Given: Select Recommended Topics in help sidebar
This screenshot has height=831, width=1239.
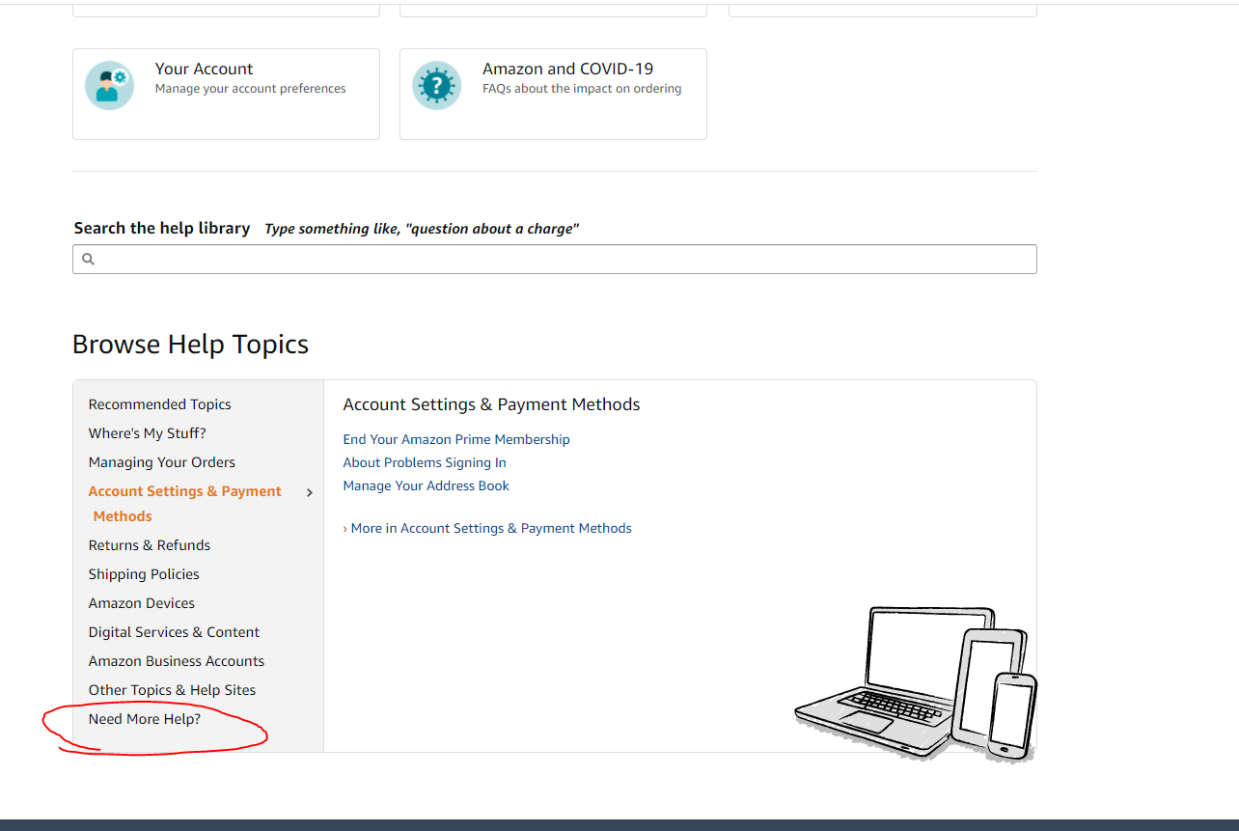Looking at the screenshot, I should pyautogui.click(x=160, y=404).
